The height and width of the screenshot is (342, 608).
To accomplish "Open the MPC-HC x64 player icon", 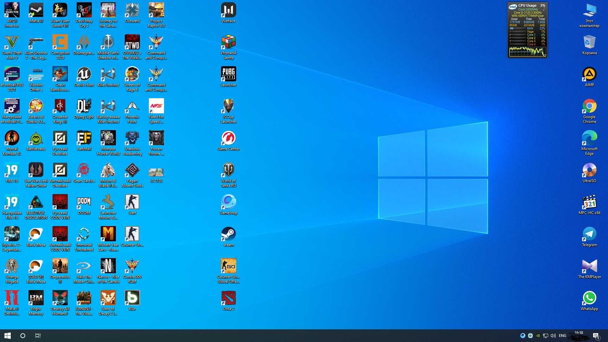I will pyautogui.click(x=590, y=205).
